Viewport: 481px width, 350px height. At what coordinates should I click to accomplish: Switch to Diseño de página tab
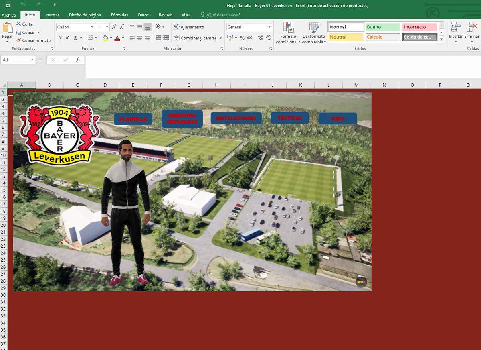point(85,15)
